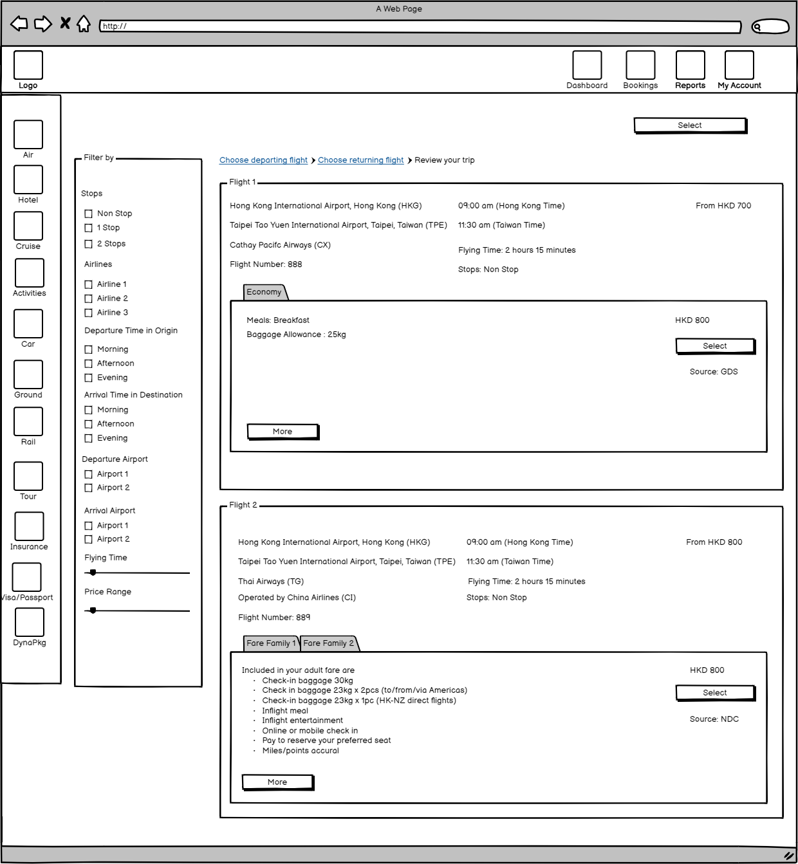Click the Choose departing flight link

coord(263,160)
